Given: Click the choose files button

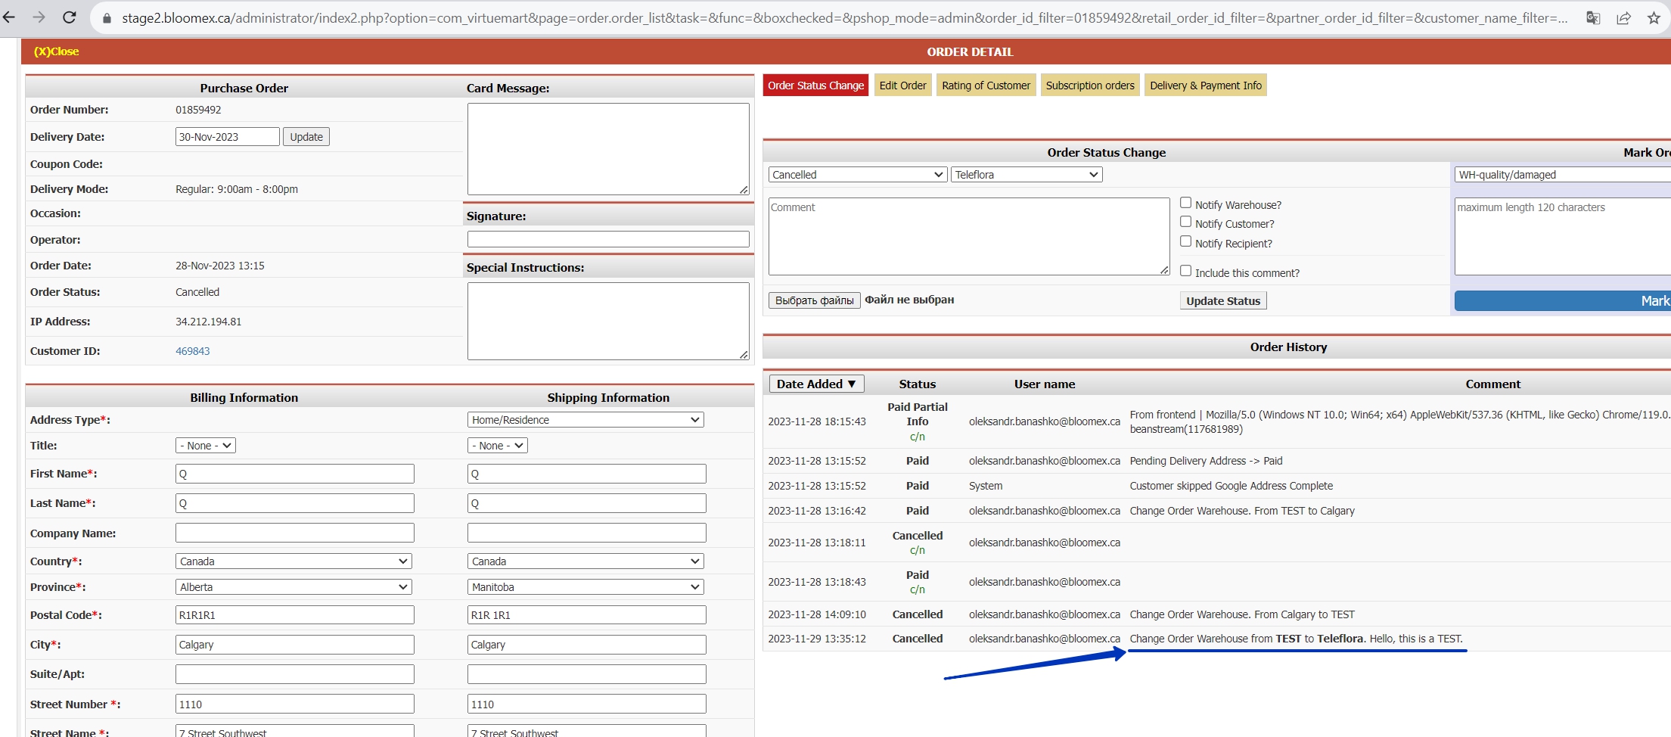Looking at the screenshot, I should coord(814,300).
